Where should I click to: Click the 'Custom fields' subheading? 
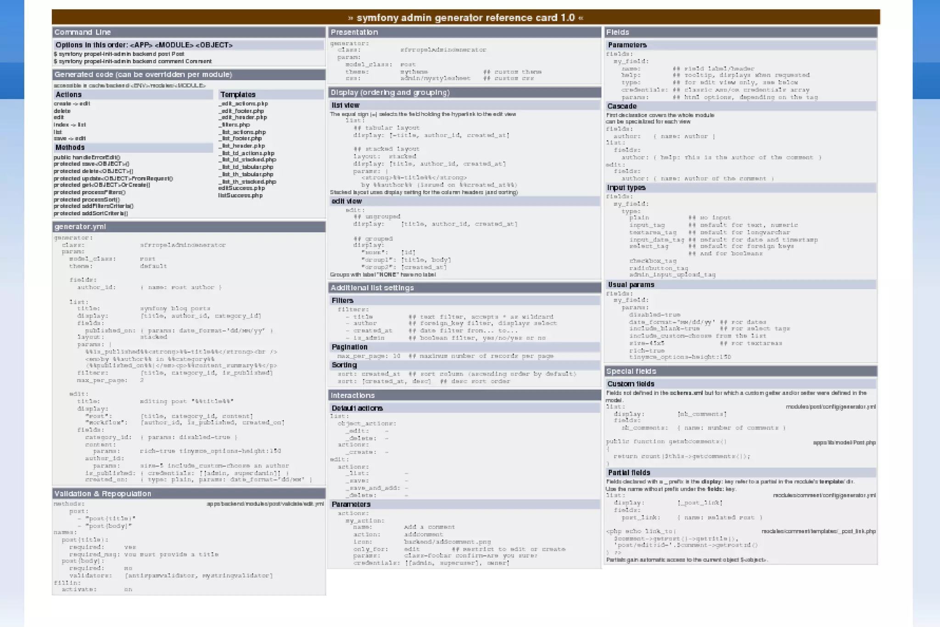coord(740,384)
